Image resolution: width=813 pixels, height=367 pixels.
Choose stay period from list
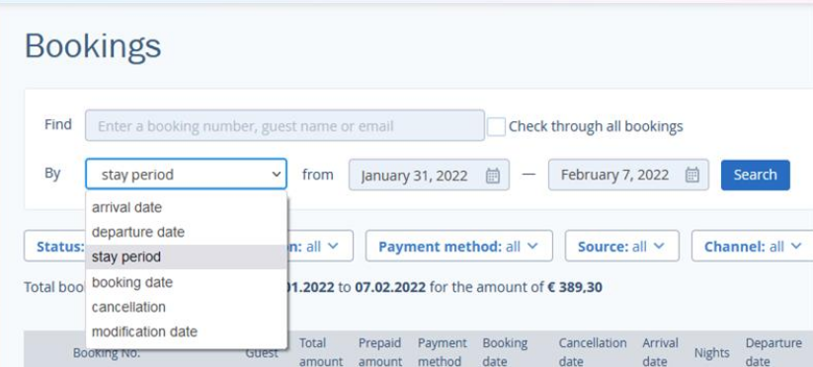(186, 257)
